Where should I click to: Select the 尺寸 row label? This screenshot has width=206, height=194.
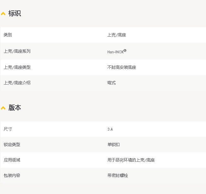8,129
